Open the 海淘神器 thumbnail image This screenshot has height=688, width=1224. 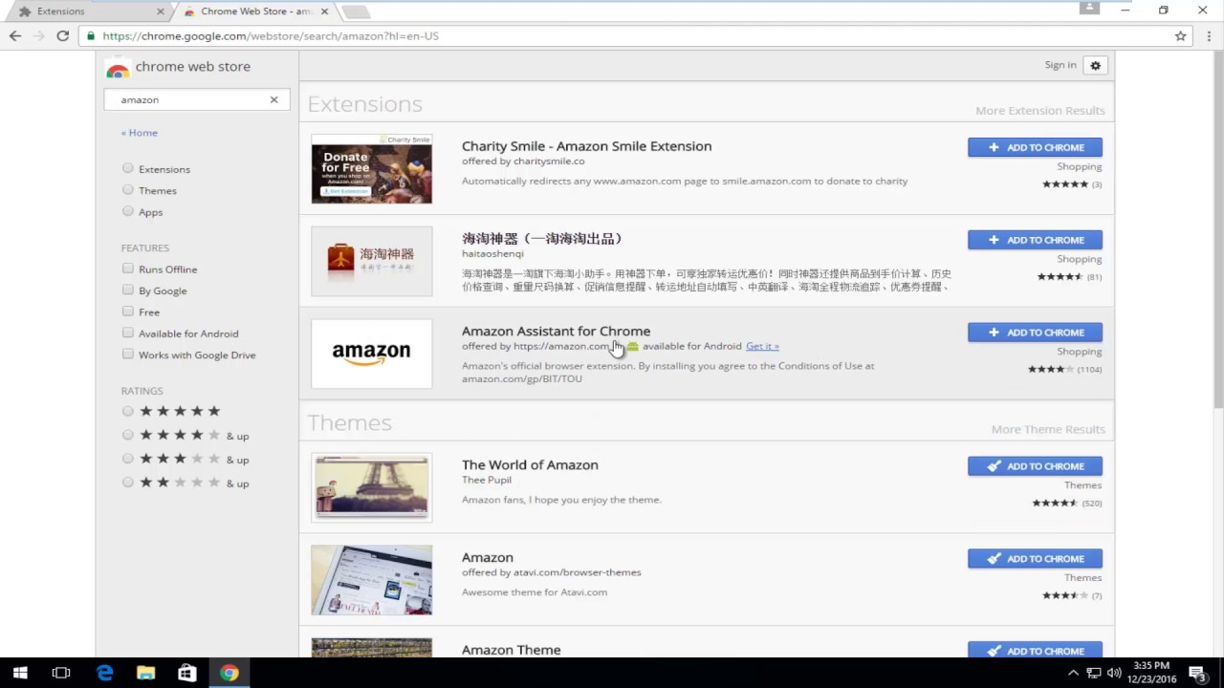(x=372, y=261)
